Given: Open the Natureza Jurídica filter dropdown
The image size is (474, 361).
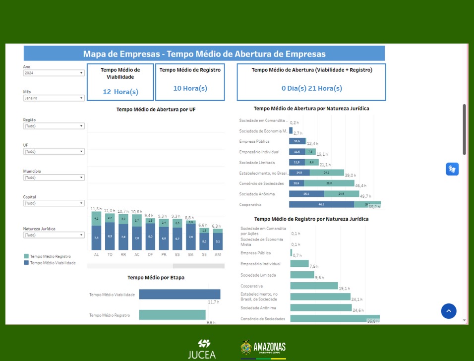Looking at the screenshot, I should 54,235.
